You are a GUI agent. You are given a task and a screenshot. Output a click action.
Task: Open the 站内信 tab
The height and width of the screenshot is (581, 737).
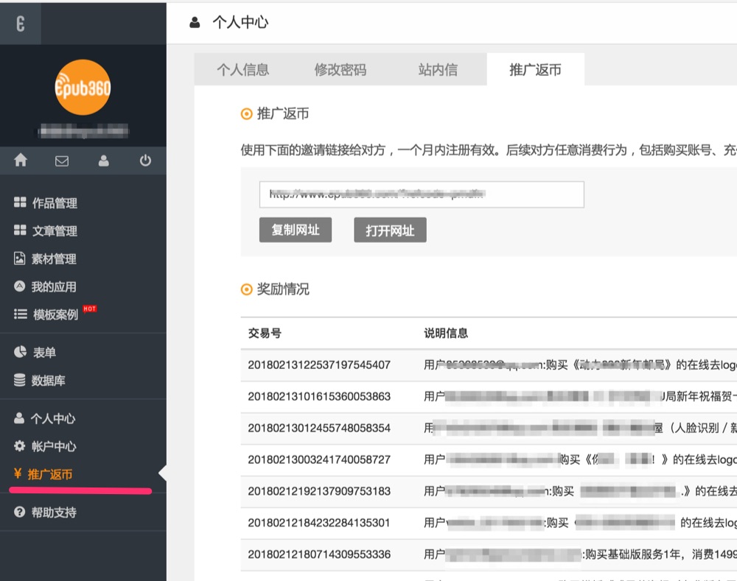pyautogui.click(x=438, y=70)
